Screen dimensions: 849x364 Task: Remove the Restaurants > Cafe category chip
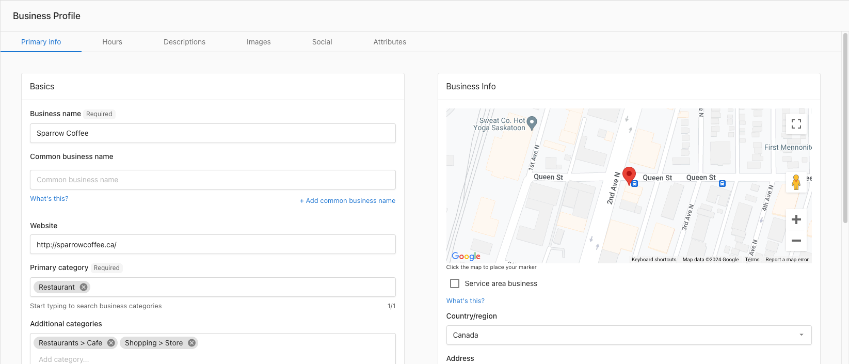(111, 343)
